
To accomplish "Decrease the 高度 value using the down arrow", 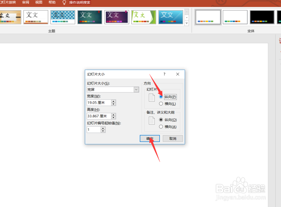I will coord(113,117).
